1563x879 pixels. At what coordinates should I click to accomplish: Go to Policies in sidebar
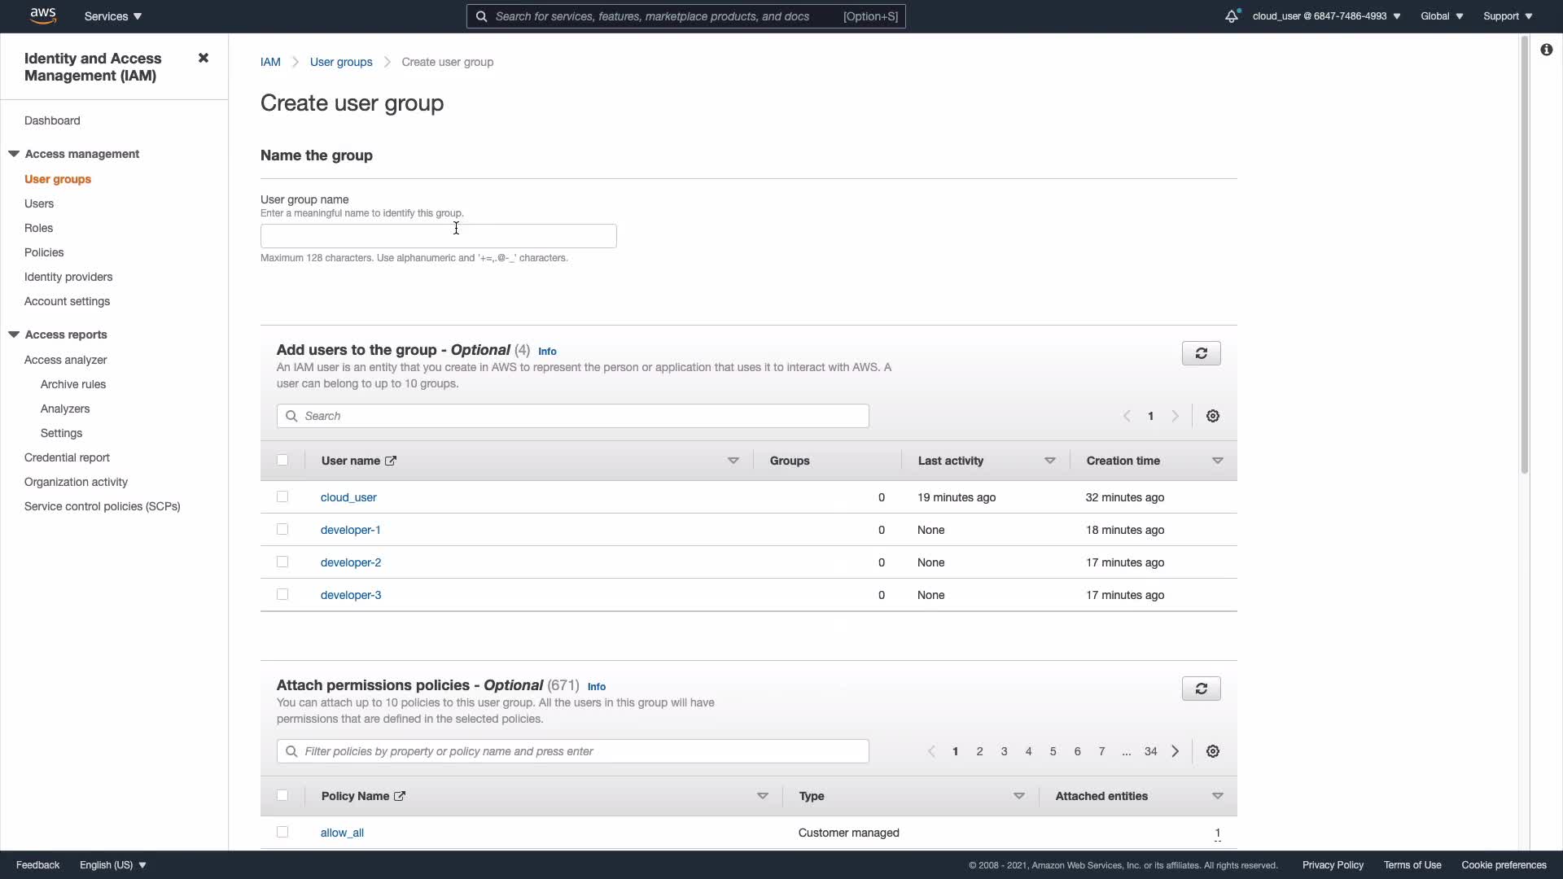44,252
